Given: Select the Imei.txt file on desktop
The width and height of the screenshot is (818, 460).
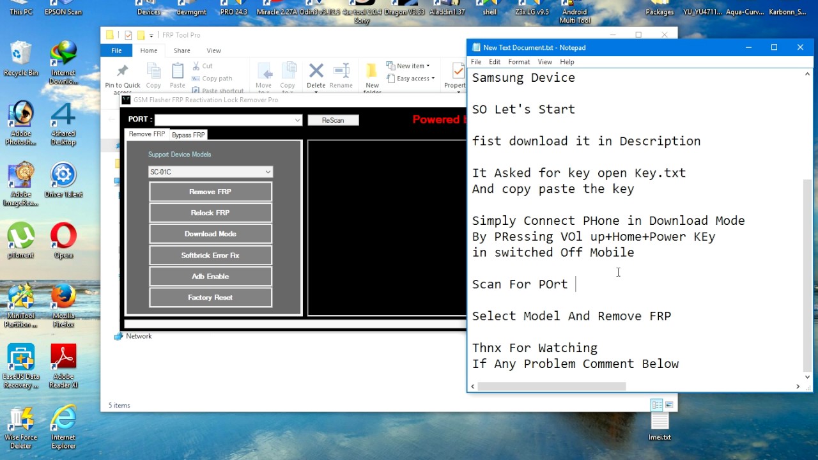Looking at the screenshot, I should [660, 427].
